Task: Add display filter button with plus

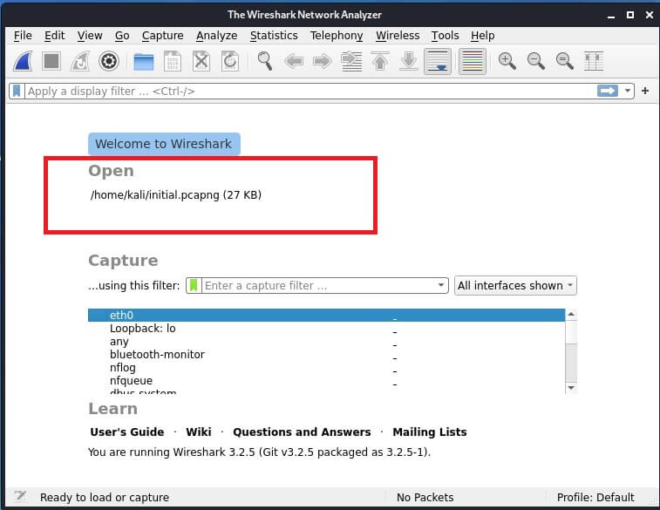Action: click(x=645, y=91)
